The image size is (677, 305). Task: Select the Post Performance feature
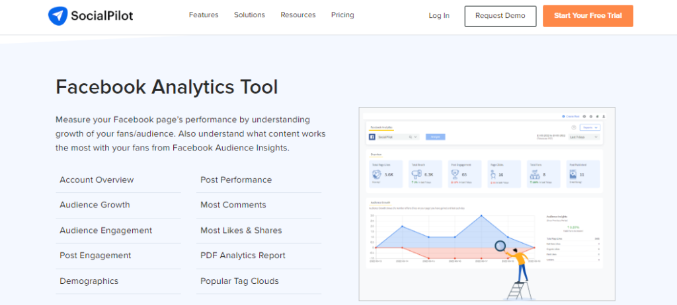pyautogui.click(x=236, y=180)
